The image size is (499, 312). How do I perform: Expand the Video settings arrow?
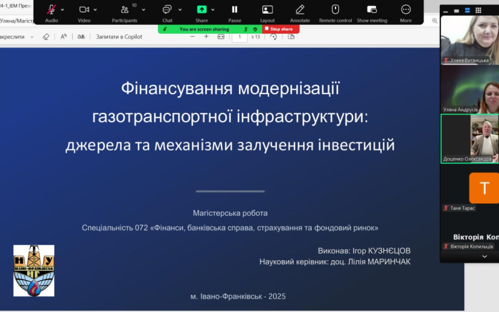(95, 10)
